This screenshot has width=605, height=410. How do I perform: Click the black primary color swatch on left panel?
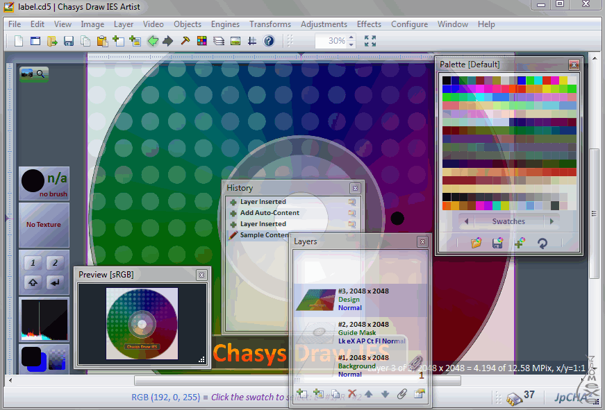31,357
